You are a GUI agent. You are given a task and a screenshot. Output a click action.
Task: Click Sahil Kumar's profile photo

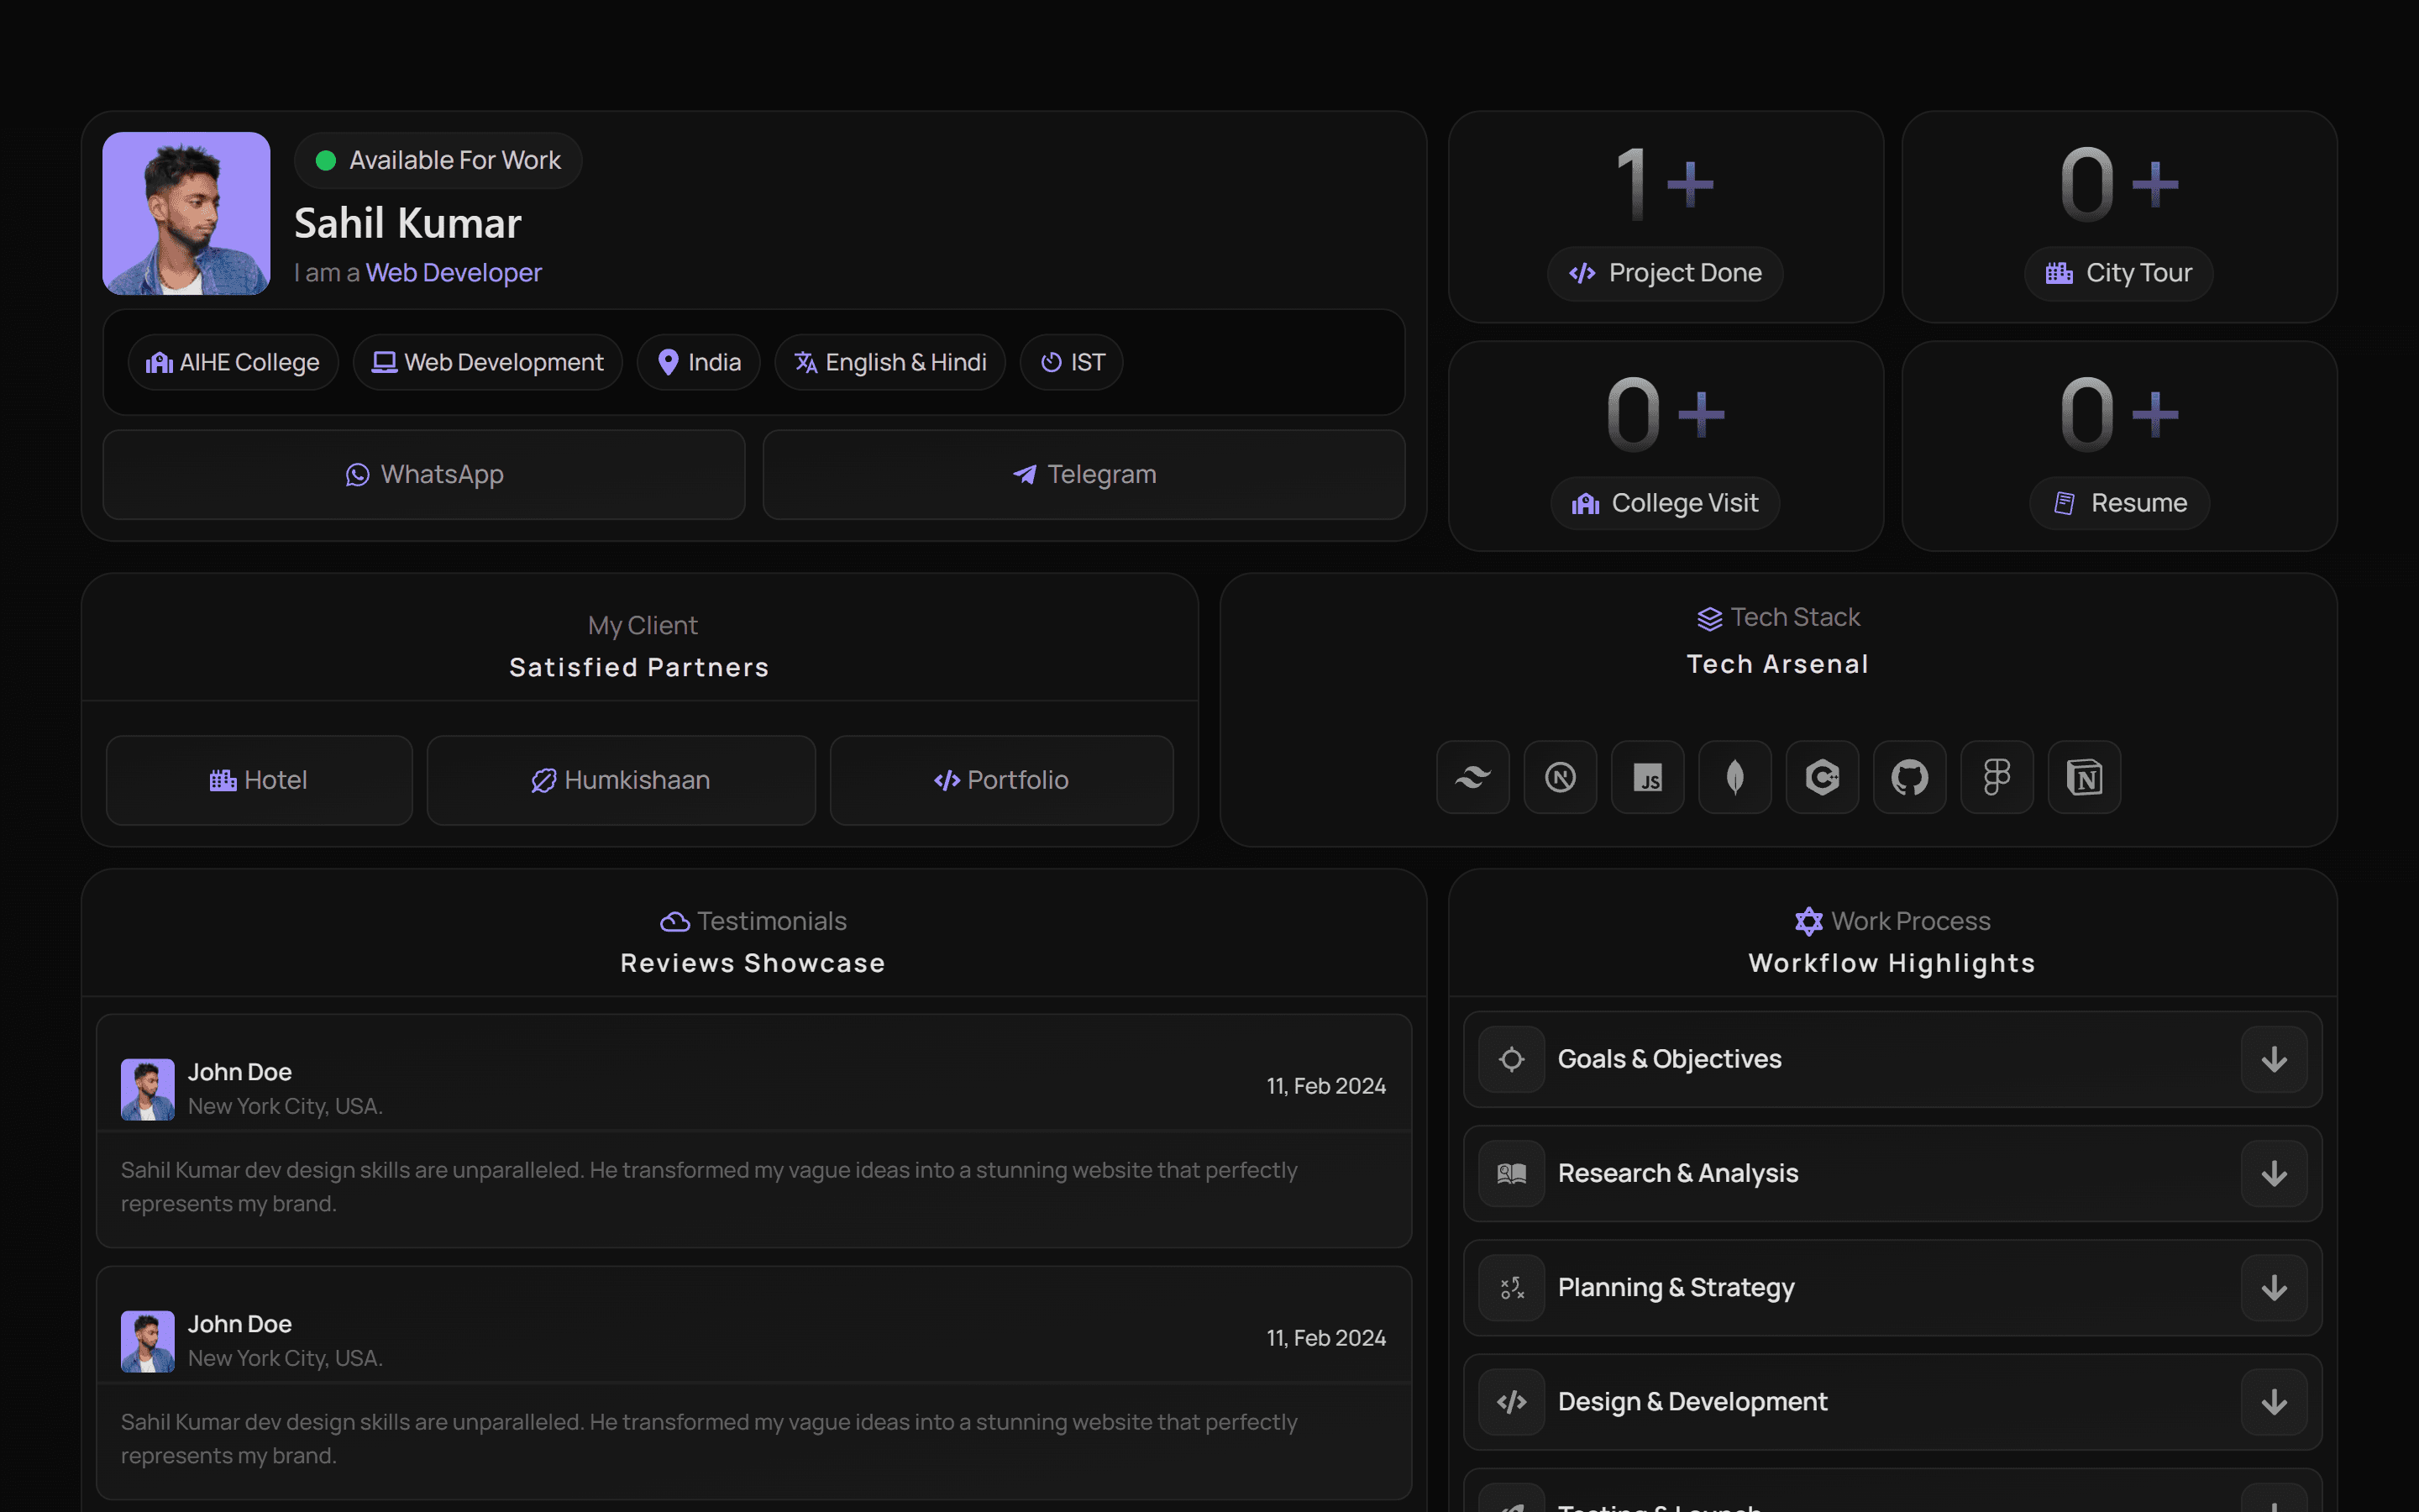click(186, 213)
